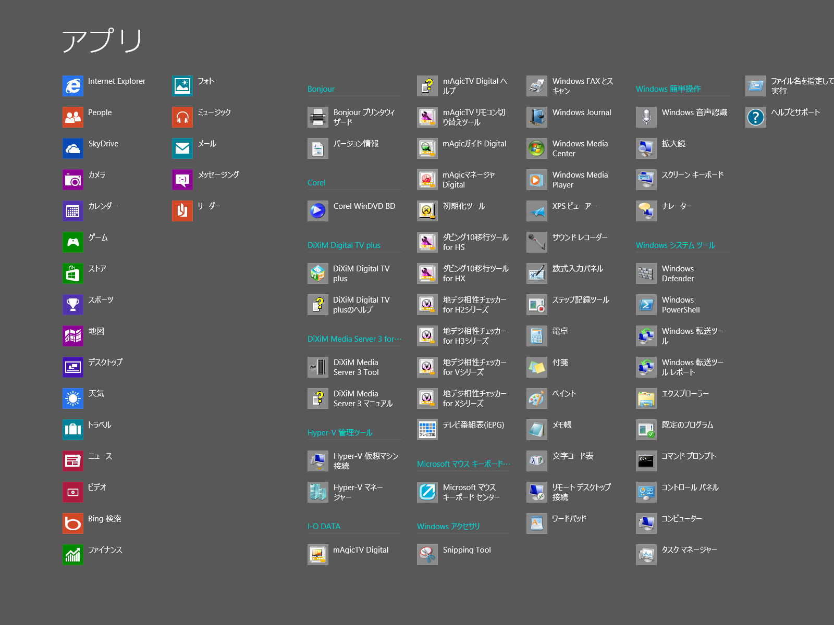The image size is (834, 625).
Task: Start the Bing 検索 app icon
Action: tap(73, 523)
